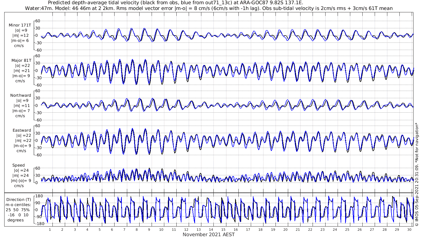Click day '10' on the date axis

[161, 230]
